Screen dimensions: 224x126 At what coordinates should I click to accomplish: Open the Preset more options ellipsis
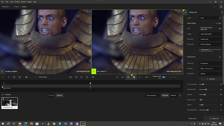[x=220, y=18]
